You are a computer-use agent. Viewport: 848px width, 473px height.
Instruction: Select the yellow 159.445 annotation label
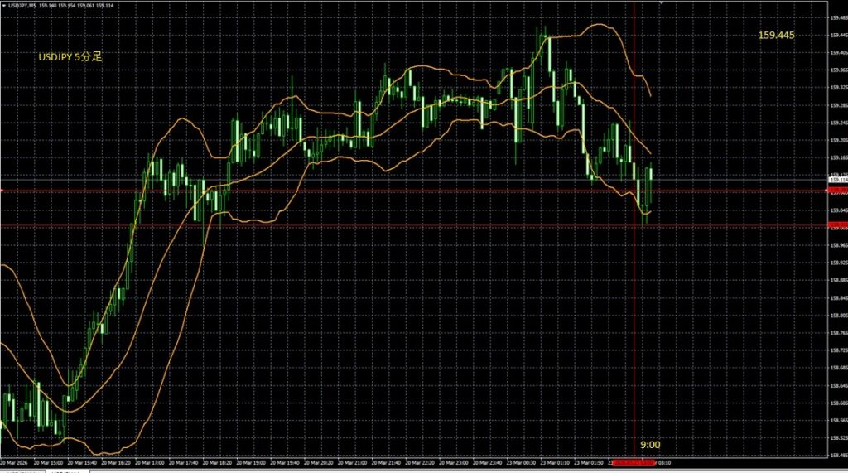[776, 35]
